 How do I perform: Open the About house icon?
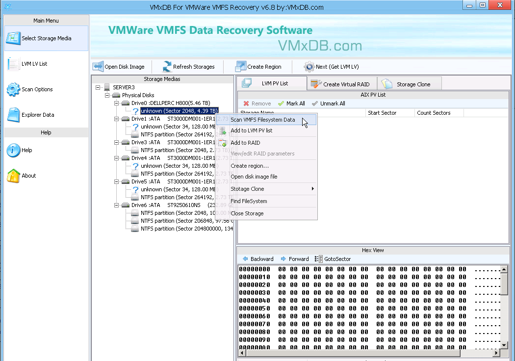(13, 176)
